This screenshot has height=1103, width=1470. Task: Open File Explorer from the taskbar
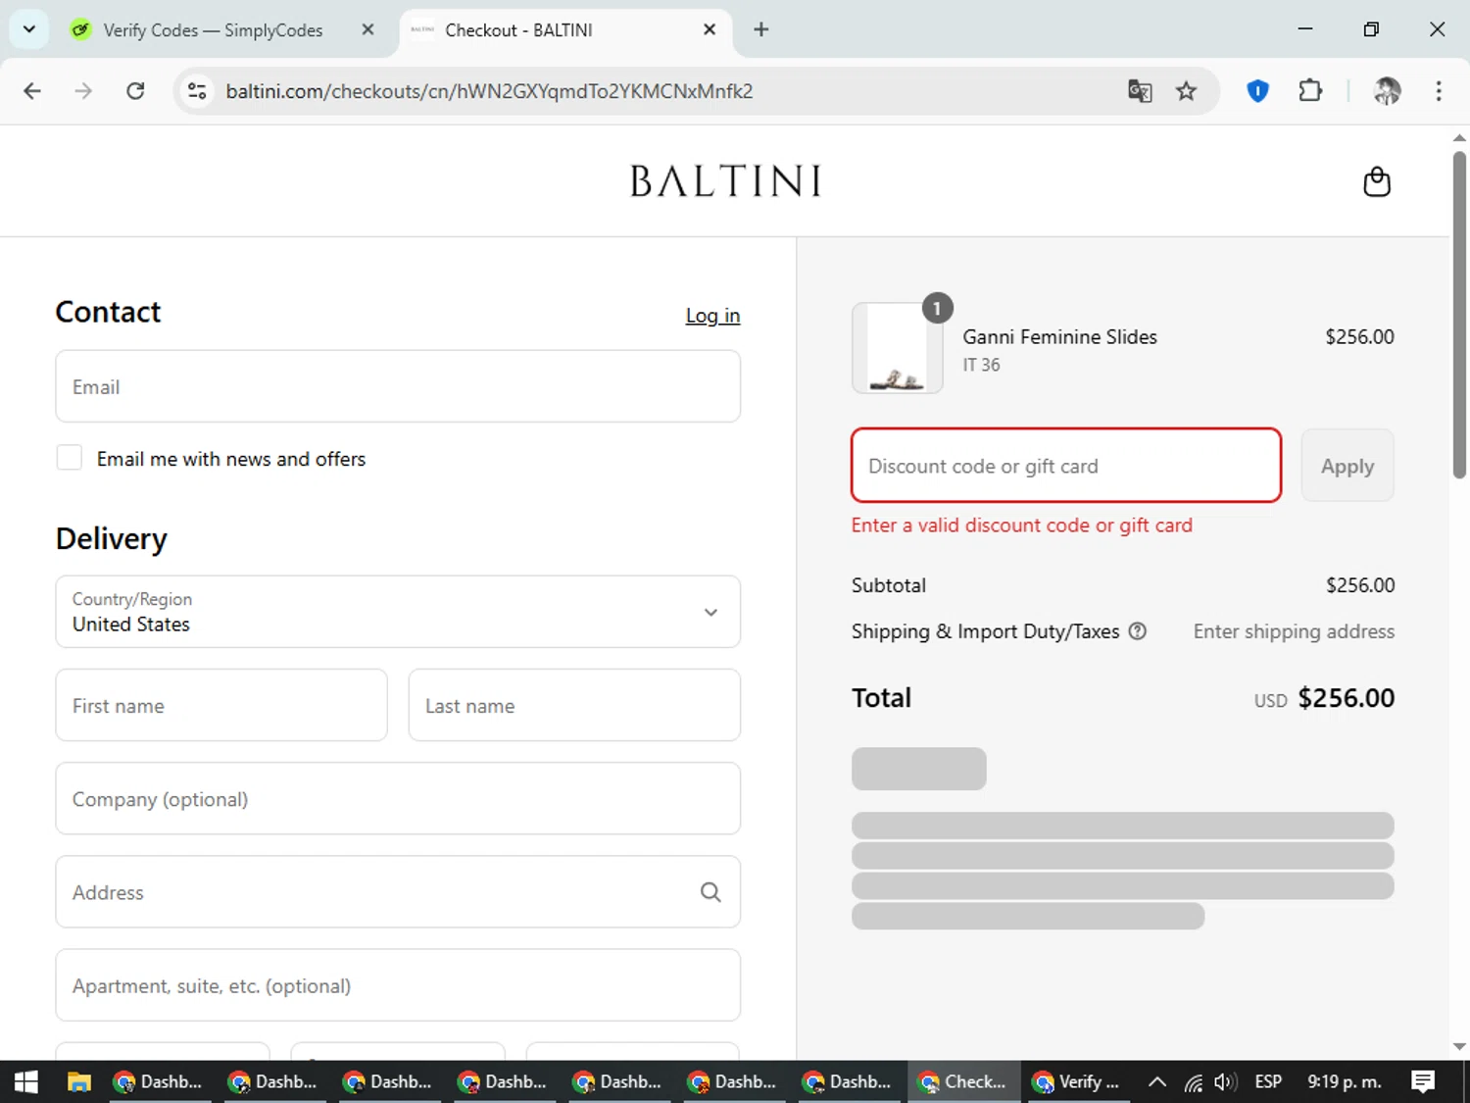coord(78,1081)
